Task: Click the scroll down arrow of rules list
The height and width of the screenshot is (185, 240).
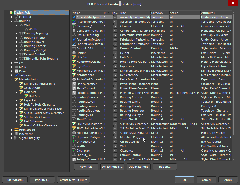Action: (x=233, y=159)
